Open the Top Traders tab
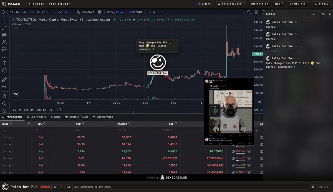The image size is (333, 192). pyautogui.click(x=36, y=117)
